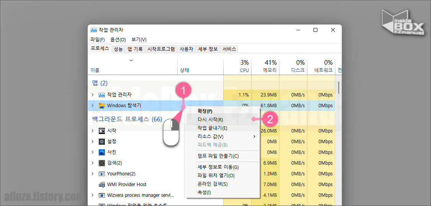The width and height of the screenshot is (431, 206).
Task: Switch to the 세부 정보 tab
Action: (x=208, y=49)
